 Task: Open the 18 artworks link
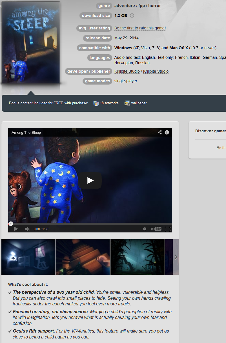click(109, 103)
